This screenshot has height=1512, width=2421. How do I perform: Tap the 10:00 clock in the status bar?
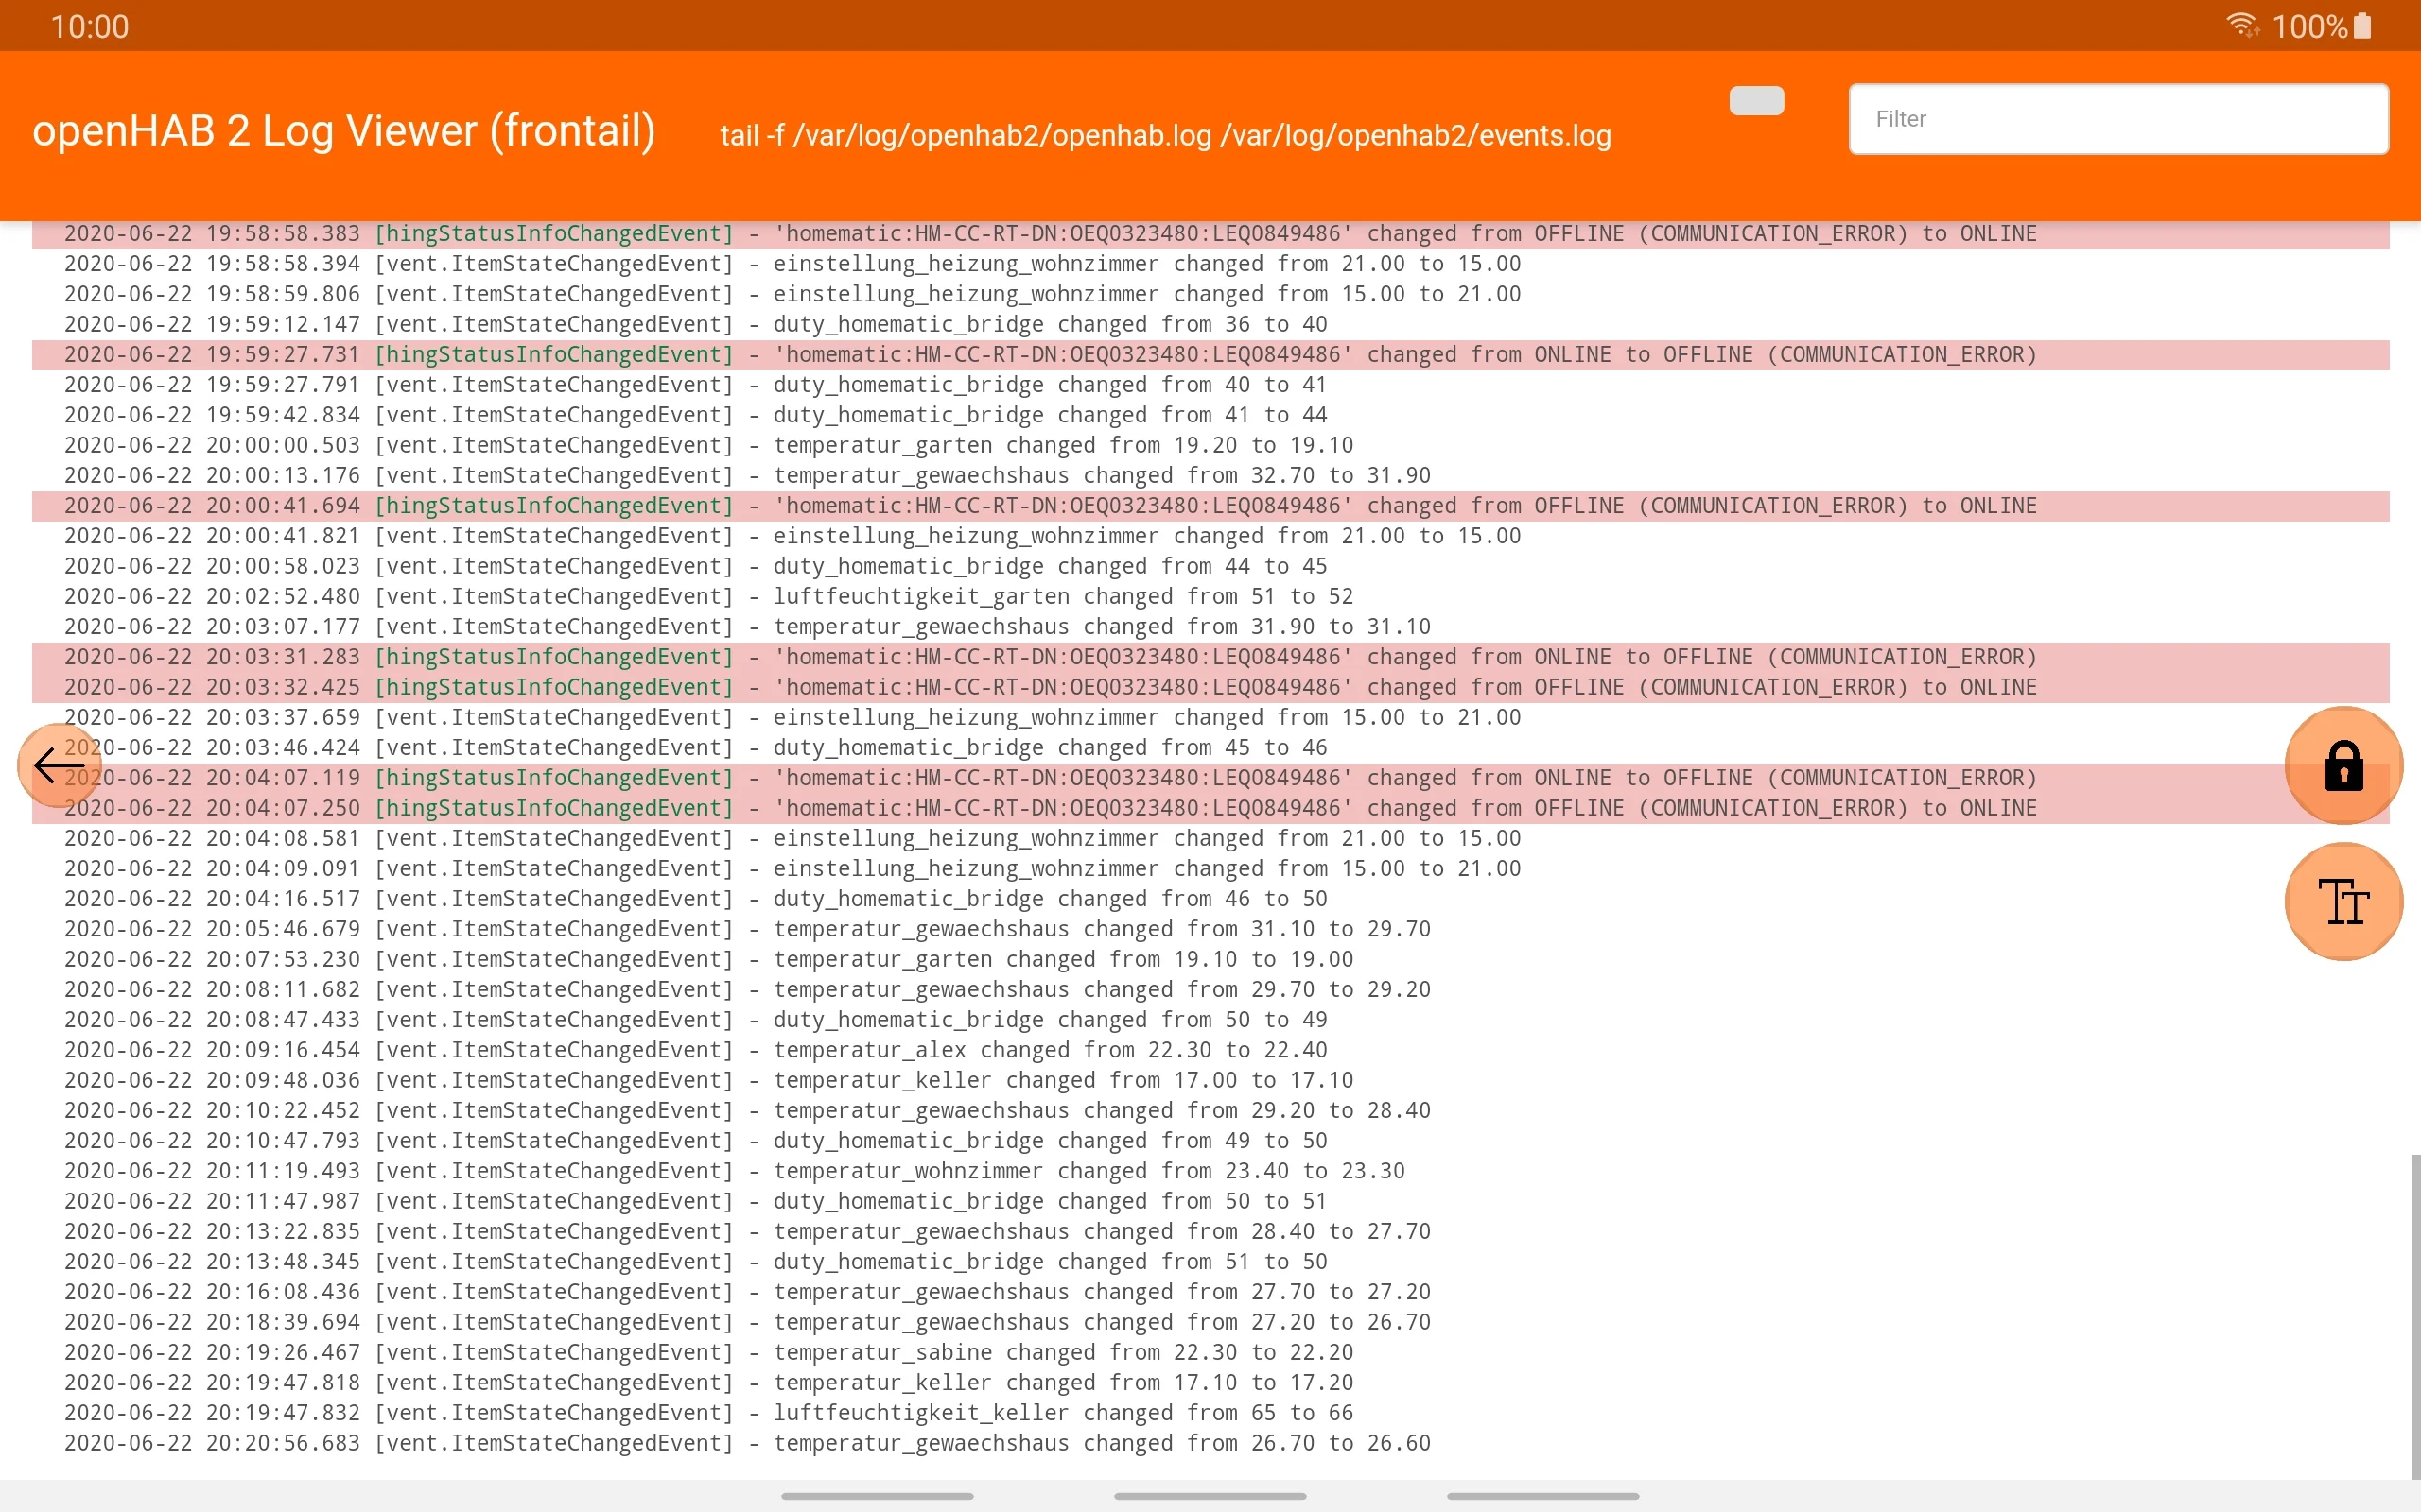pyautogui.click(x=90, y=26)
